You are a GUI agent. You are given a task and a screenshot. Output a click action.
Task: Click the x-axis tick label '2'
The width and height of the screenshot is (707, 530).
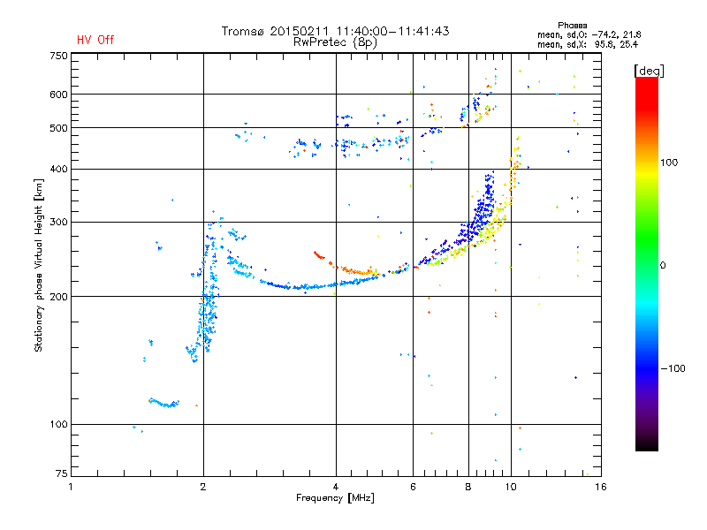point(203,487)
